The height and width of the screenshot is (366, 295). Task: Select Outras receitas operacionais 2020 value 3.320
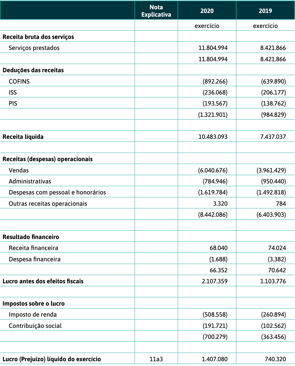[x=220, y=204]
